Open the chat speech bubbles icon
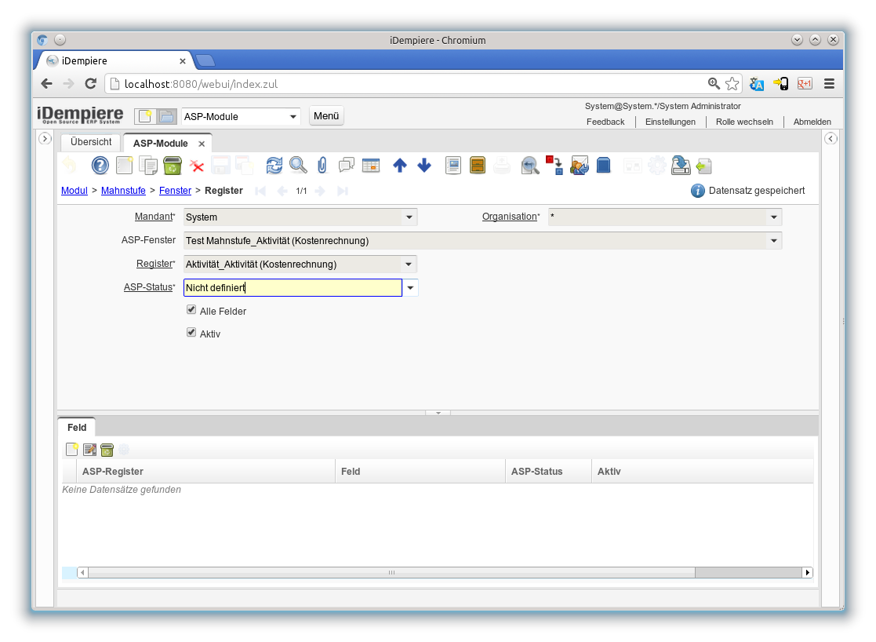 click(346, 165)
